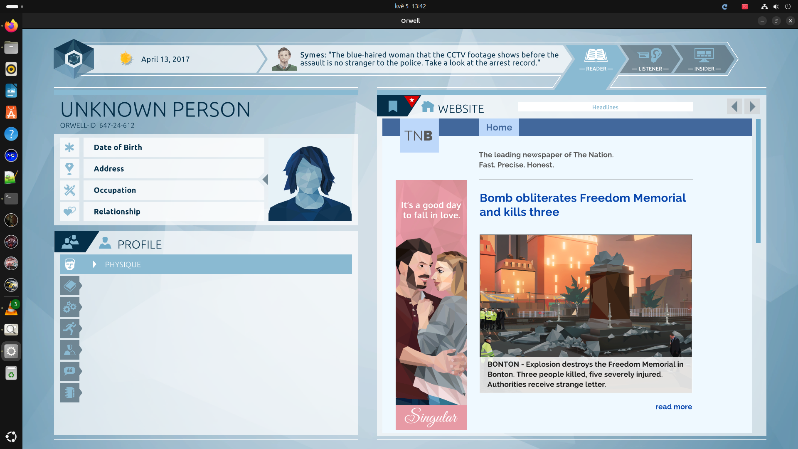
Task: Open the speech quote profile category
Action: coord(69,371)
